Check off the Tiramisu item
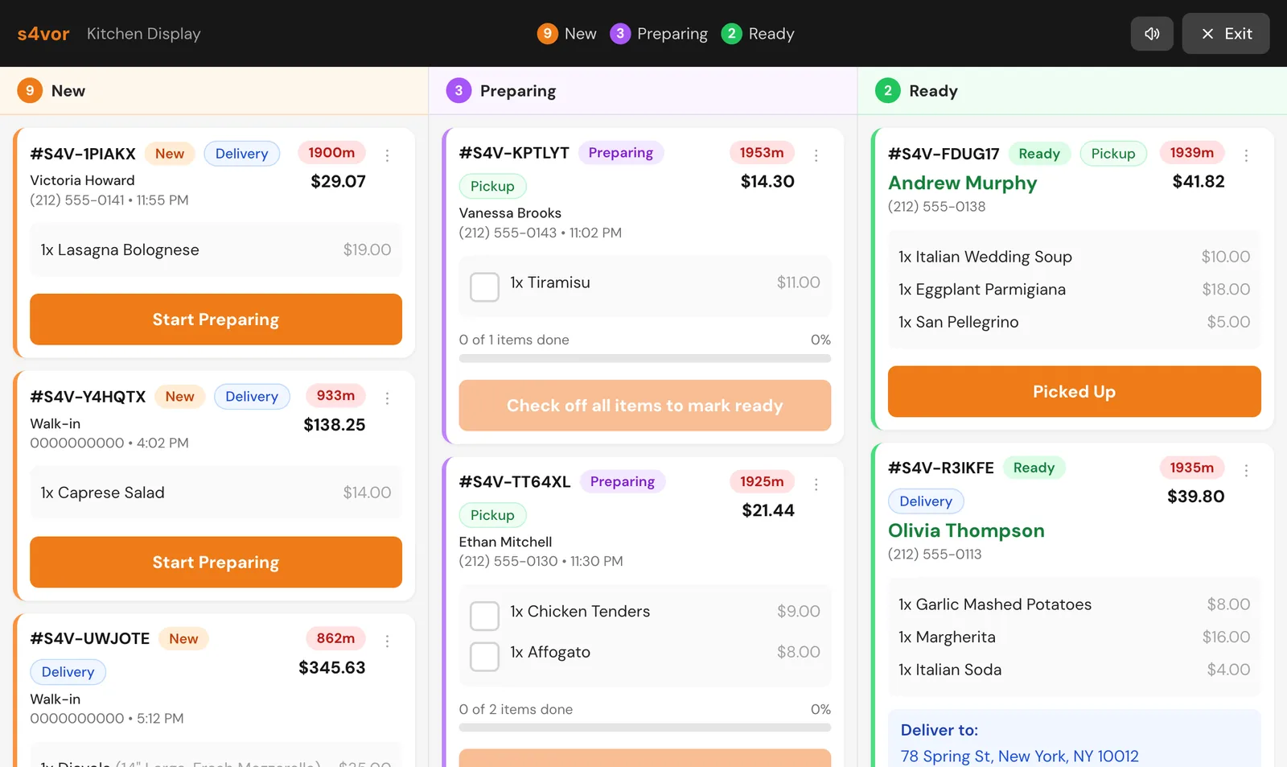 pyautogui.click(x=484, y=287)
